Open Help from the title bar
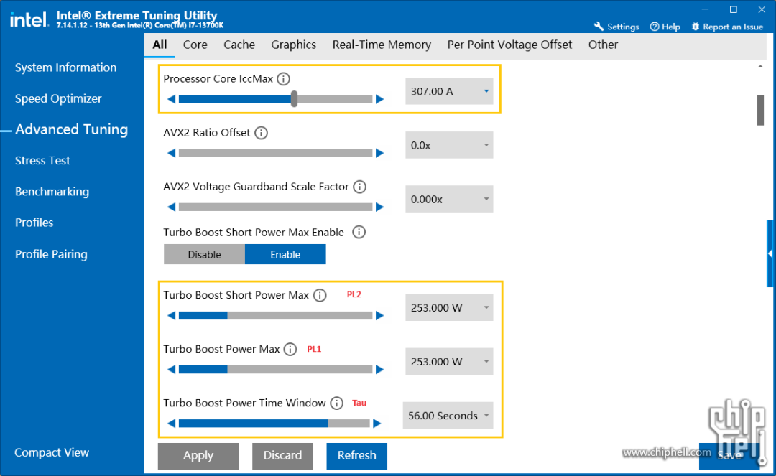 click(665, 27)
